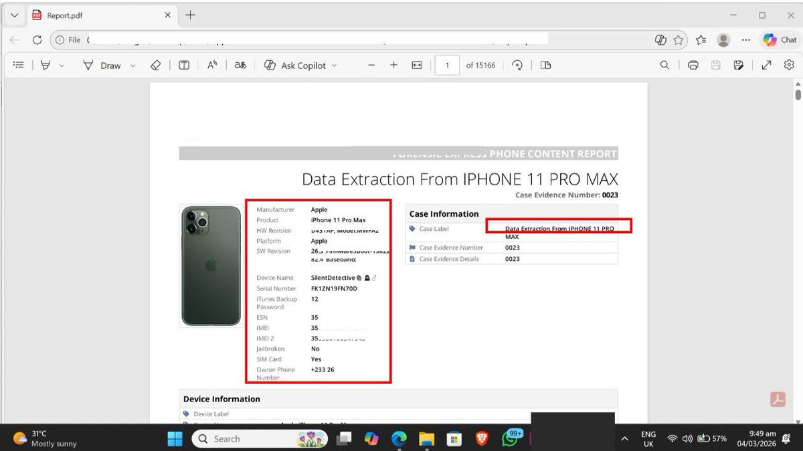Expand the Ask Copilot dropdown arrow
803x451 pixels.
335,66
